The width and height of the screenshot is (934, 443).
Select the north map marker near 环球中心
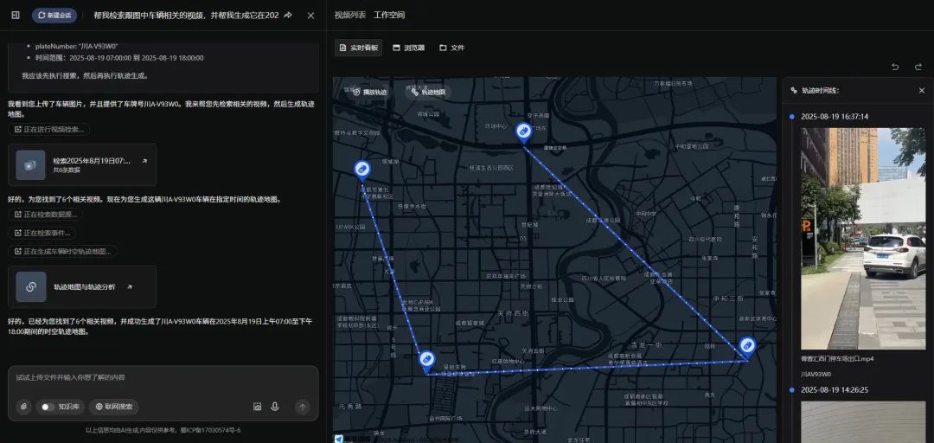click(x=523, y=132)
